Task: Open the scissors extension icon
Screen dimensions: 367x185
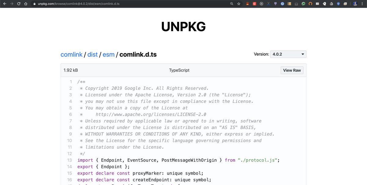Action: point(269,4)
